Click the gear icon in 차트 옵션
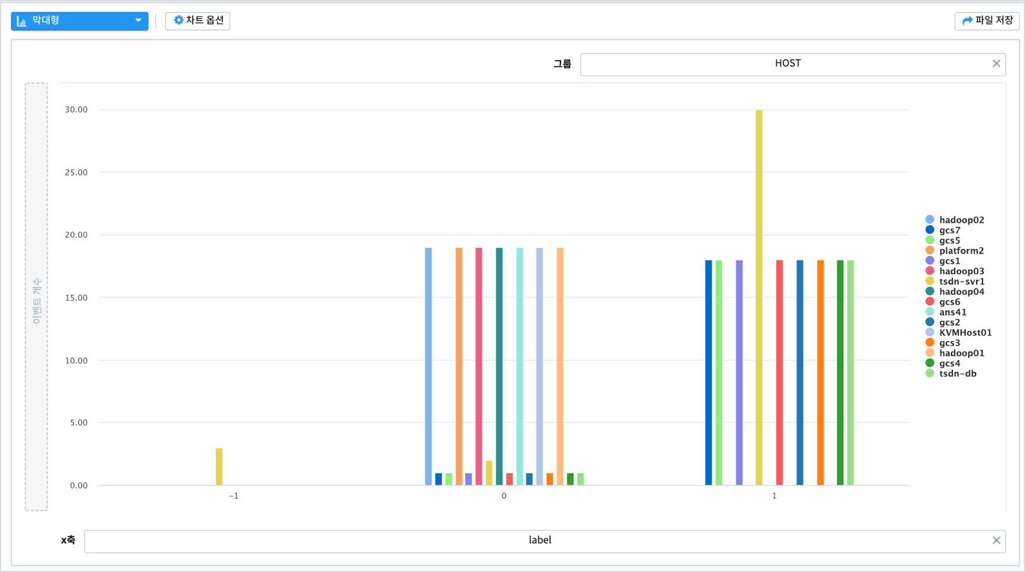This screenshot has width=1025, height=572. (178, 20)
